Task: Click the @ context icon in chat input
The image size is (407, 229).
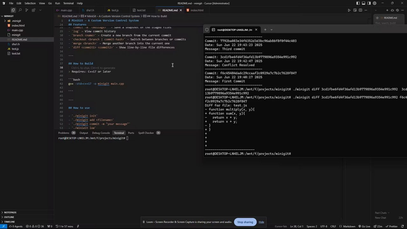Action: tap(377, 18)
